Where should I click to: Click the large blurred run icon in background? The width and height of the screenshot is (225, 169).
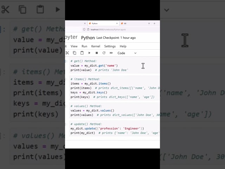(x=58, y=10)
